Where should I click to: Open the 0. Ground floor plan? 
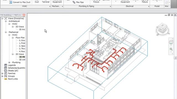point(22,40)
